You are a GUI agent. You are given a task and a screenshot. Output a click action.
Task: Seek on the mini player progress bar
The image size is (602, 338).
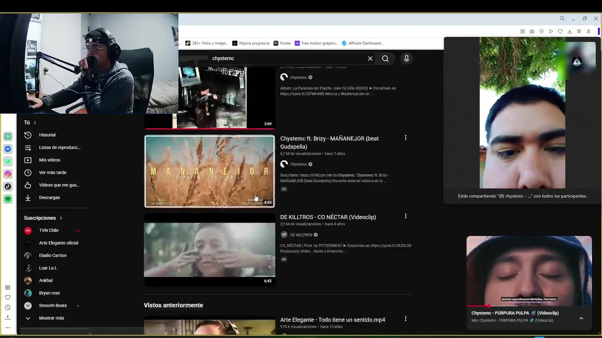(x=529, y=306)
